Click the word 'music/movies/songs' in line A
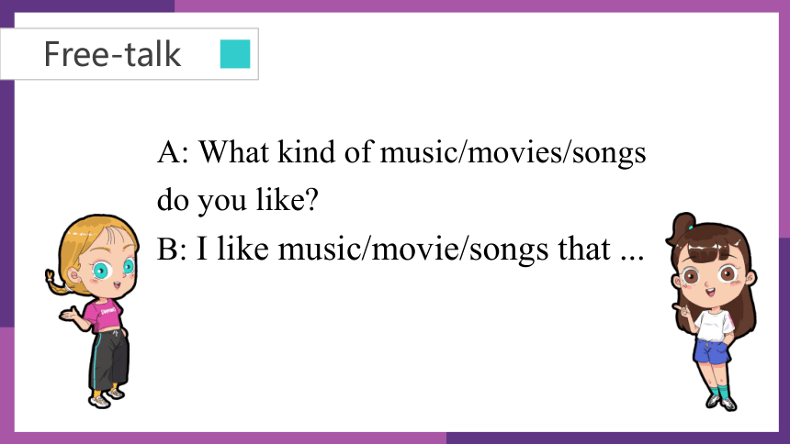790x444 pixels. 513,153
